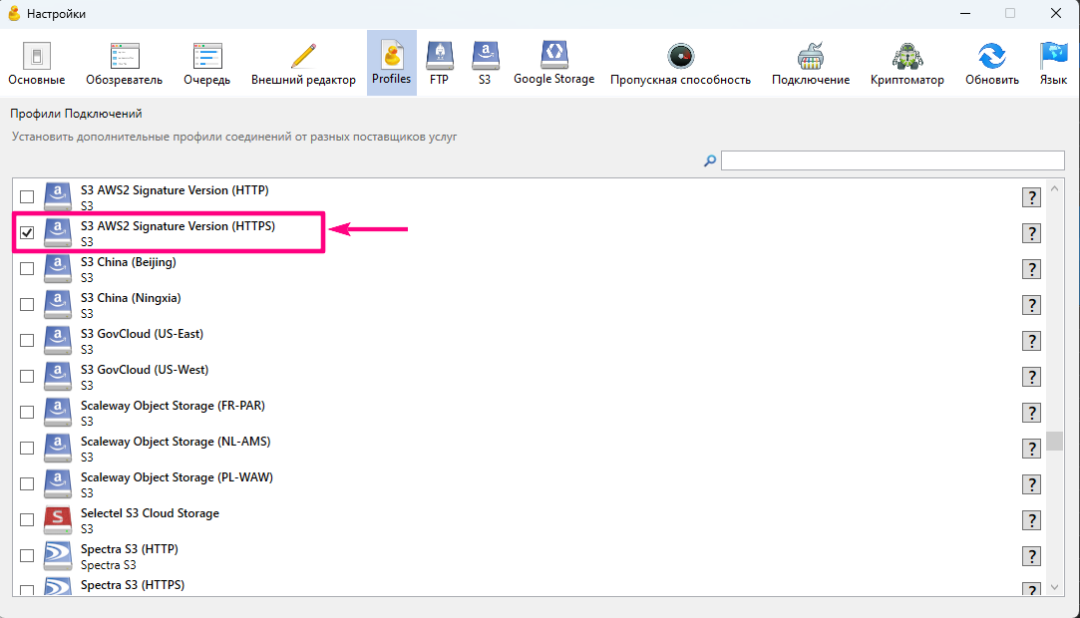The height and width of the screenshot is (618, 1080).
Task: Click the red Selectel S3 Cloud Storage icon
Action: pos(58,519)
